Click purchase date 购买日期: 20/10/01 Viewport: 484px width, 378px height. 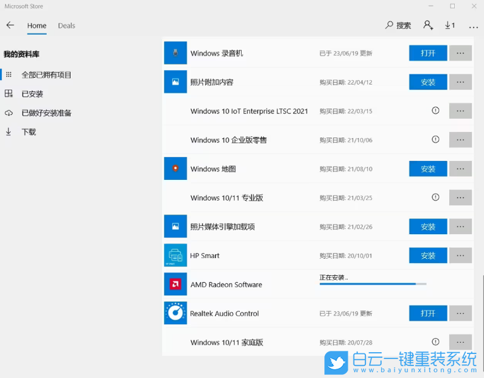pyautogui.click(x=346, y=256)
